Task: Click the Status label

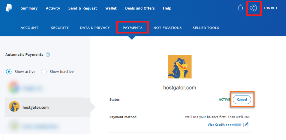Action: tap(114, 100)
